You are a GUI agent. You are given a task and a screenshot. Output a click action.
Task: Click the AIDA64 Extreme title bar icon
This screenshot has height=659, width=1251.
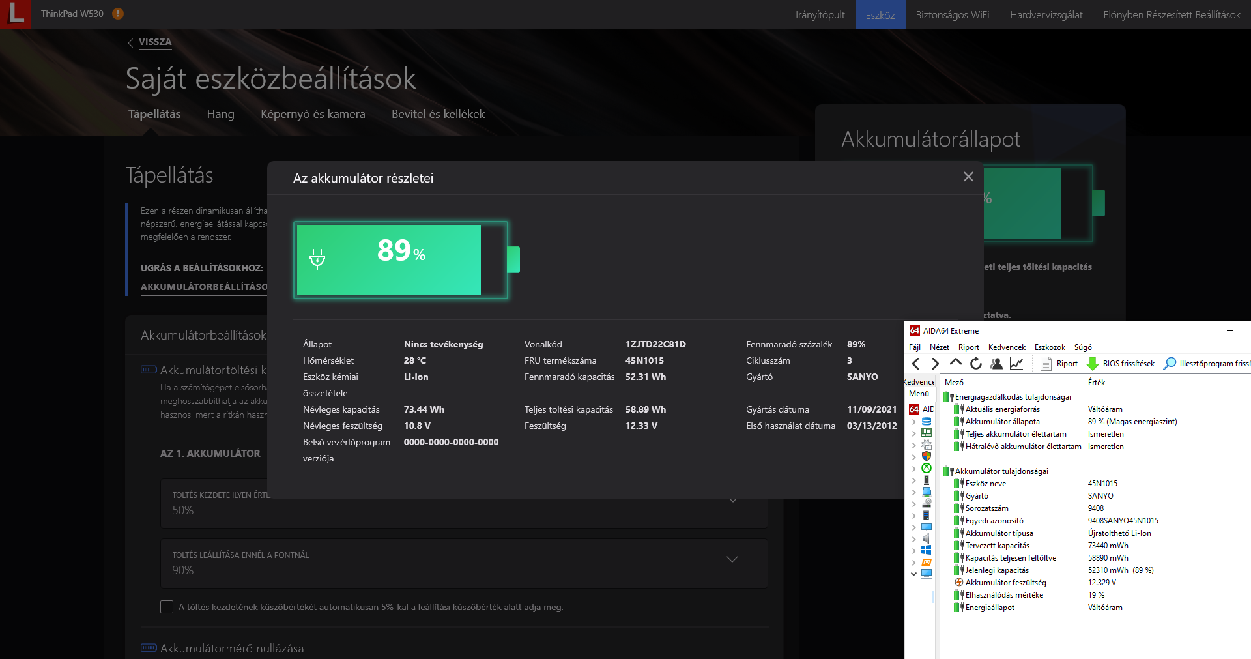(915, 330)
